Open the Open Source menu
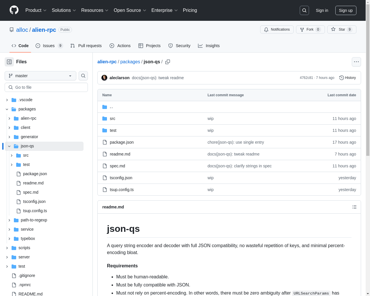Screen dimensions: 370x296 click(x=130, y=10)
